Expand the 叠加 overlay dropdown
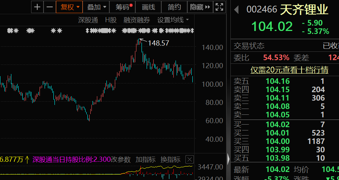The height and width of the screenshot is (180, 339). (x=97, y=7)
